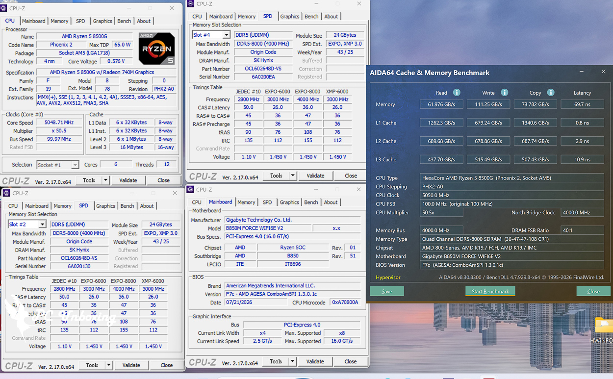
Task: Click the Level 3 cache value 16 MBytes
Action: pyautogui.click(x=131, y=147)
